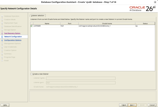Image resolution: width=158 pixels, height=107 pixels.
Task: Click the Oracle home column header
Action: point(107,24)
